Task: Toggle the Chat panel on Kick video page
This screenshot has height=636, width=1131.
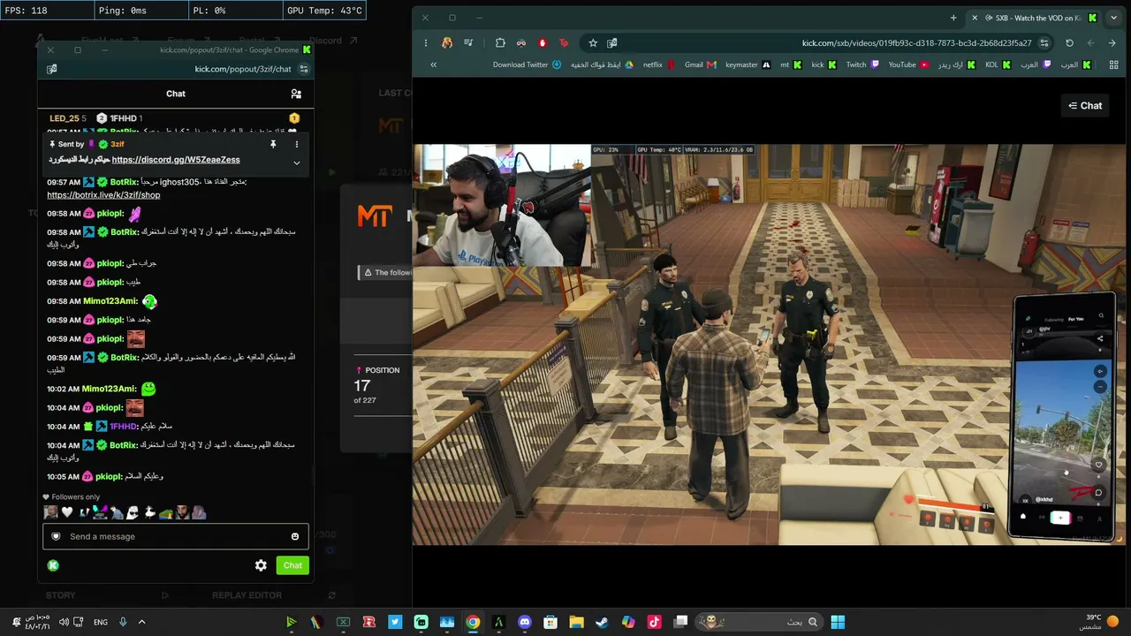Action: (1085, 106)
